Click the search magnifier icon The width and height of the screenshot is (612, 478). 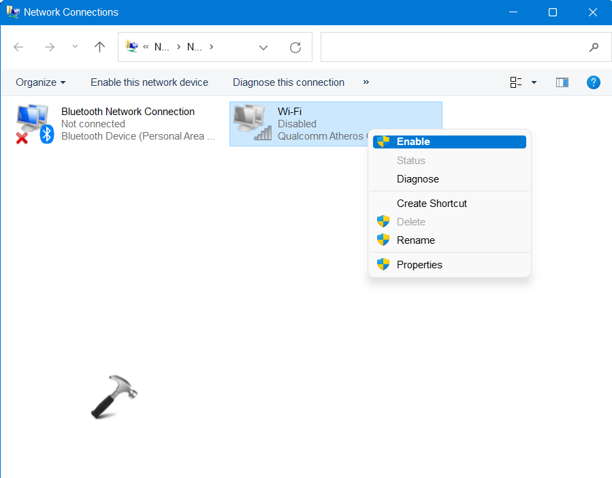point(594,47)
